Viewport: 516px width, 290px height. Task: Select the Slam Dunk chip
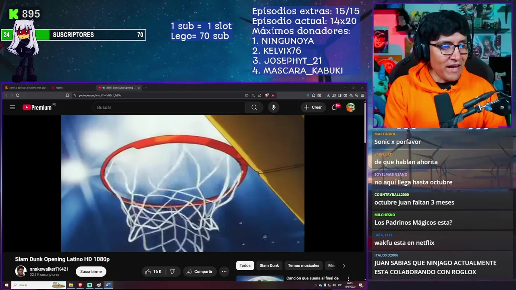click(269, 265)
